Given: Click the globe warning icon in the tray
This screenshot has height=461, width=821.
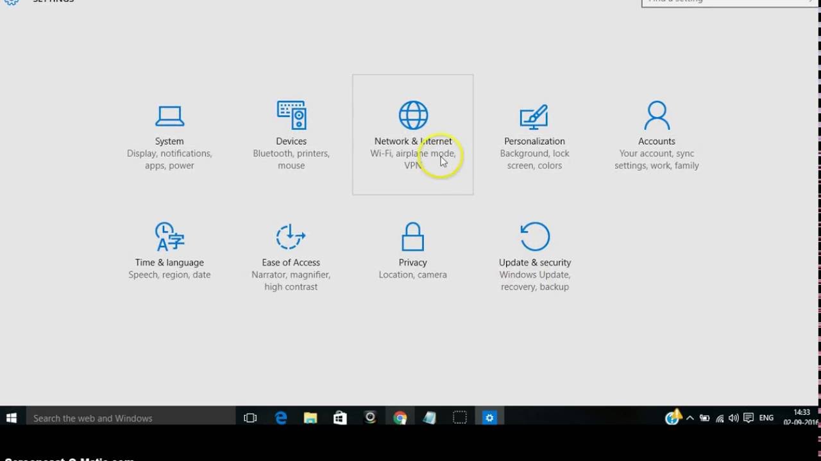Looking at the screenshot, I should [x=673, y=417].
